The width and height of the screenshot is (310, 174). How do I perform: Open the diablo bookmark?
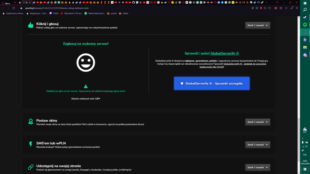click(124, 13)
